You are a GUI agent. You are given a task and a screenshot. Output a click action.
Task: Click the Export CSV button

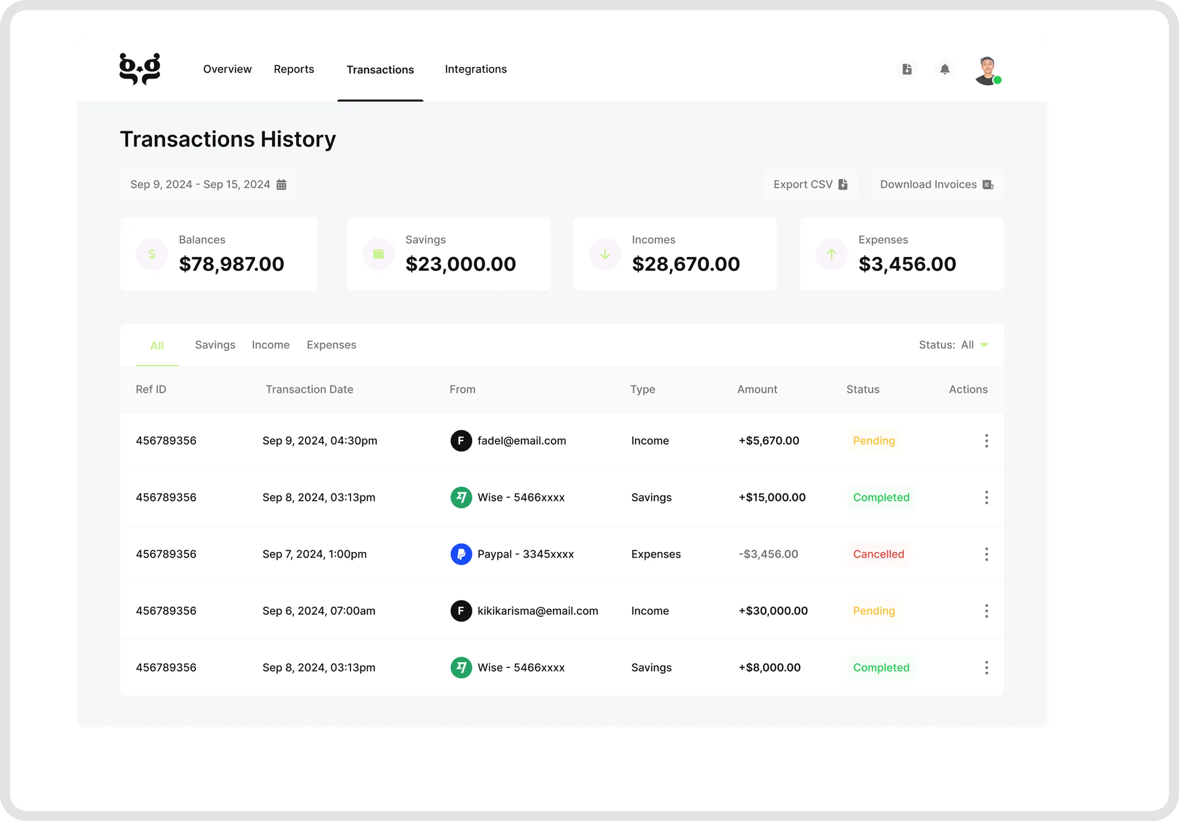click(810, 185)
